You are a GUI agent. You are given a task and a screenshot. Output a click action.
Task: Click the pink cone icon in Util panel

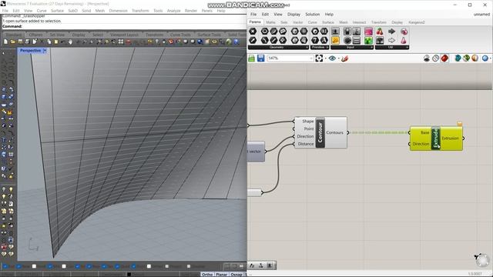404,40
